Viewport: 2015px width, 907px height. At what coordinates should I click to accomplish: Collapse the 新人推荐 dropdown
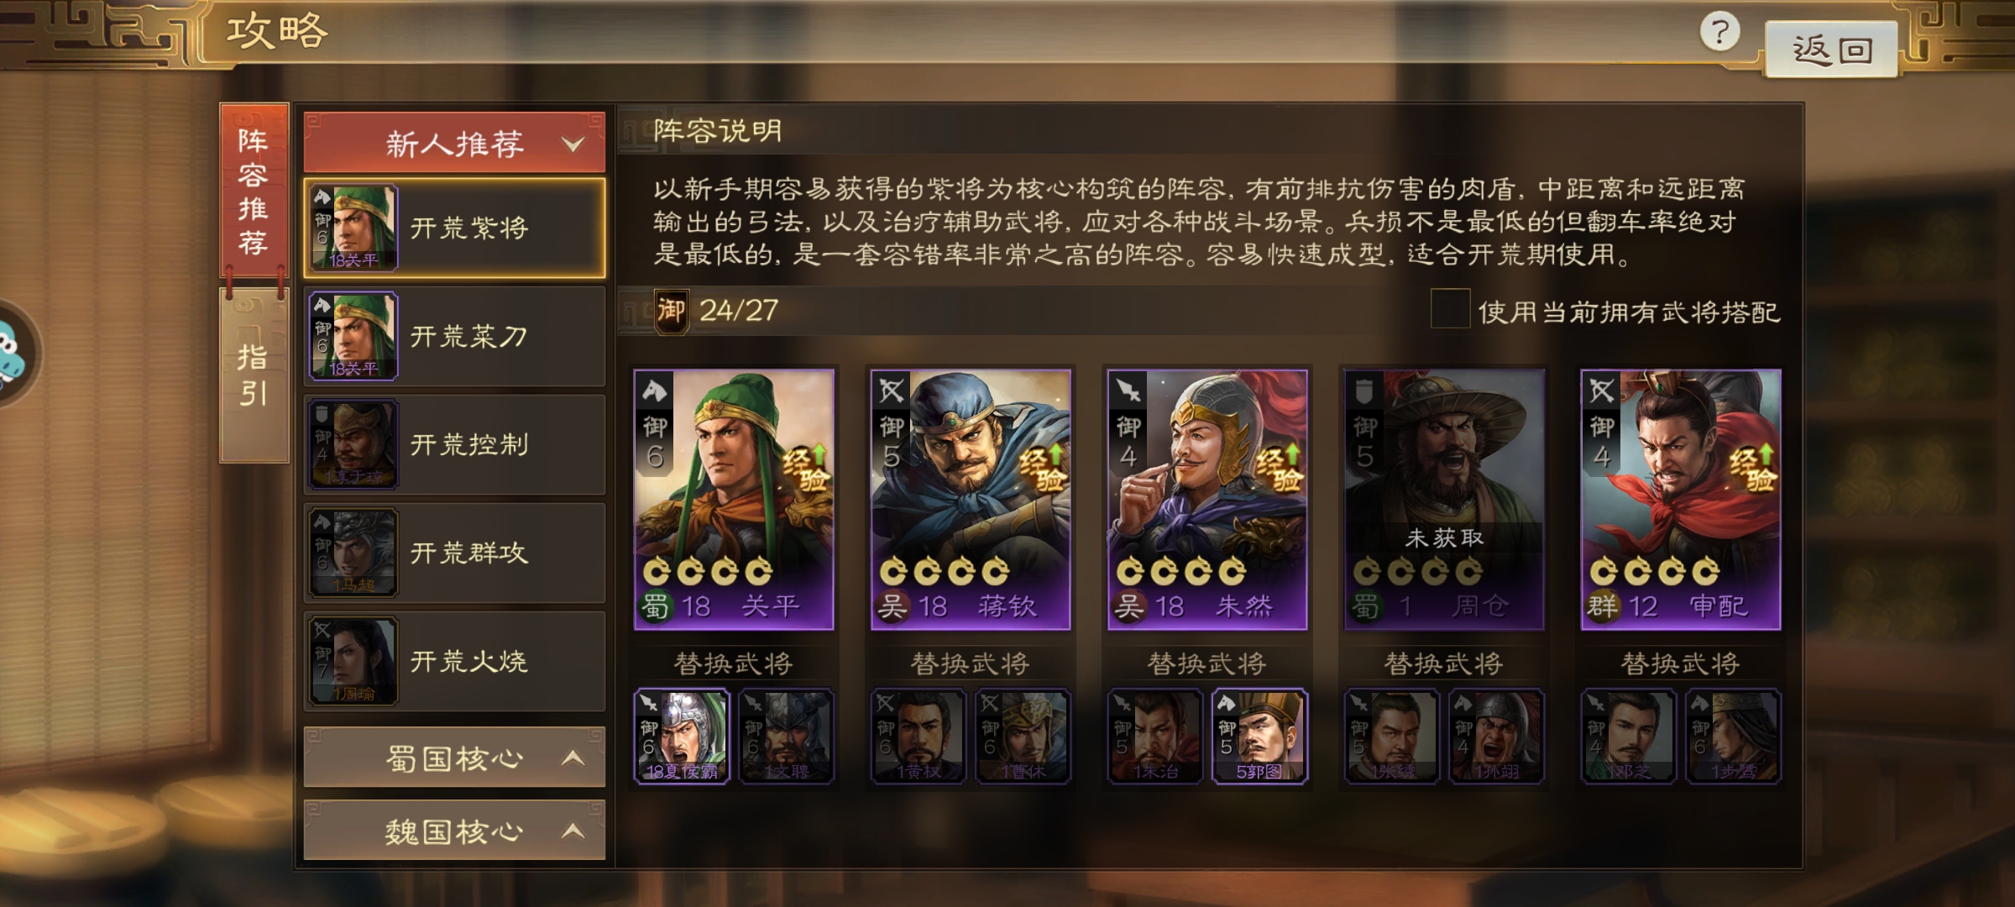coord(454,143)
